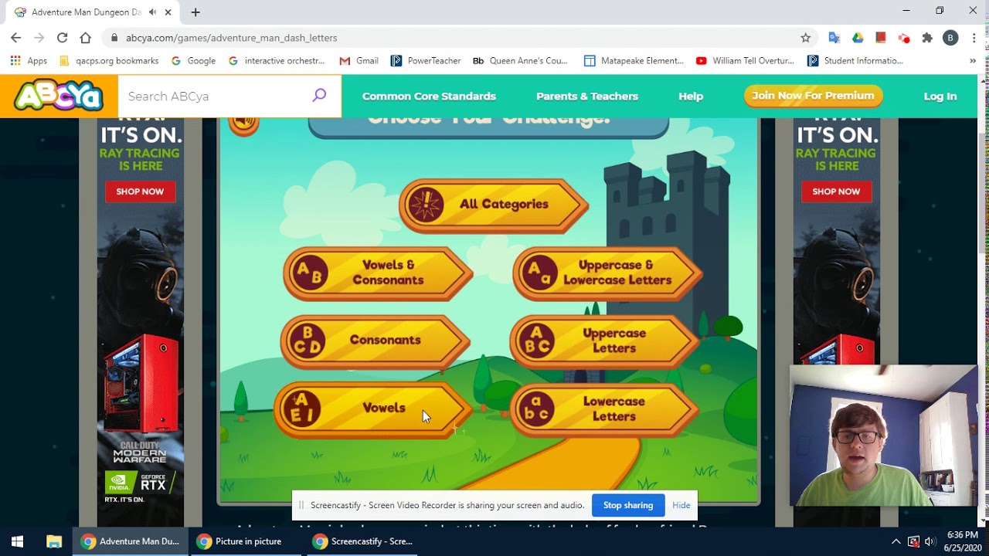The image size is (989, 556).
Task: Open the Windows Start menu
Action: tap(17, 541)
